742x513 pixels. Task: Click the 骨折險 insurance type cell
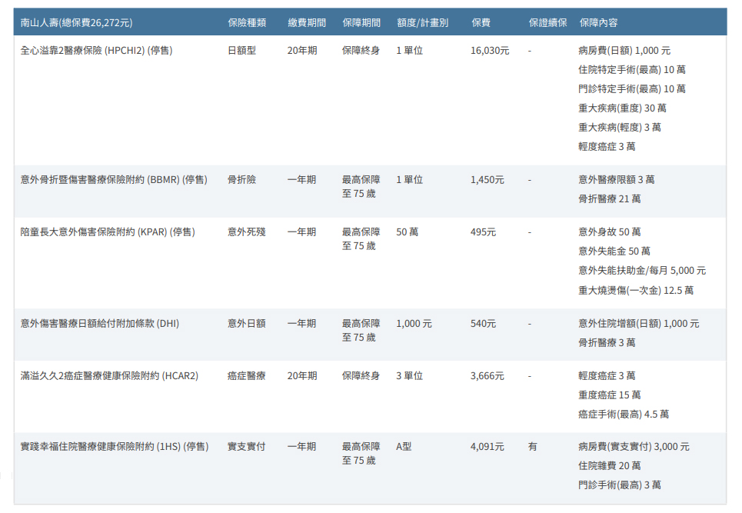[241, 179]
